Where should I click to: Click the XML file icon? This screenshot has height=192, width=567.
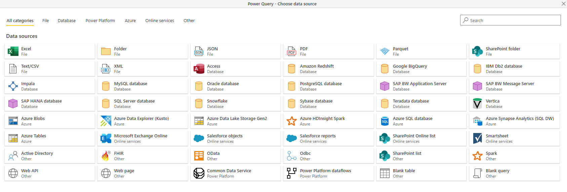(106, 69)
